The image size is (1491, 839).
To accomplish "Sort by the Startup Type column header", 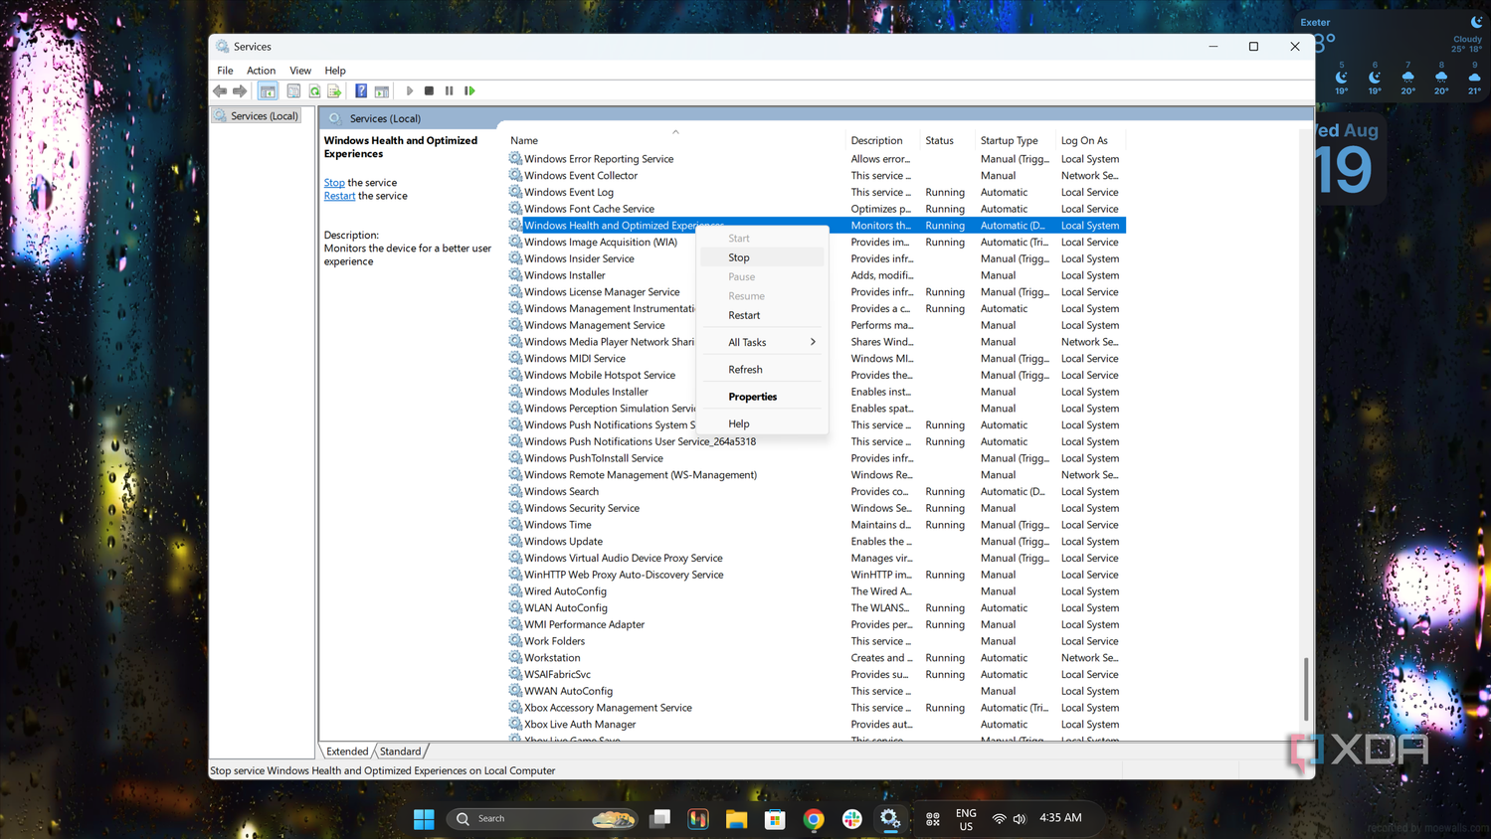I will click(x=1016, y=140).
